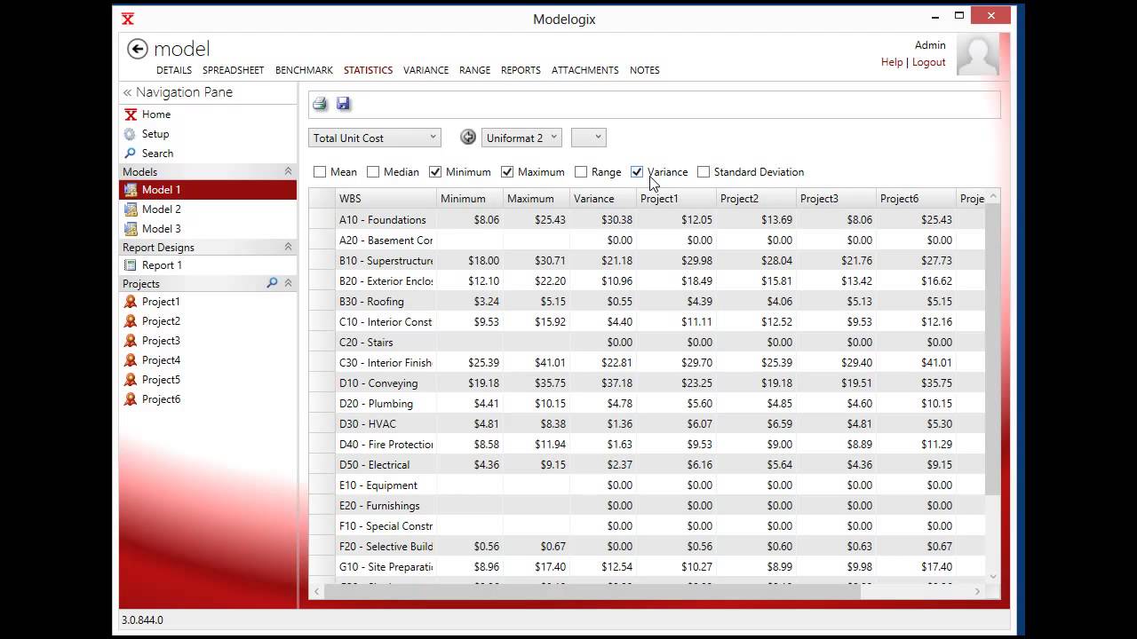
Task: Click the Logout link
Action: click(927, 62)
